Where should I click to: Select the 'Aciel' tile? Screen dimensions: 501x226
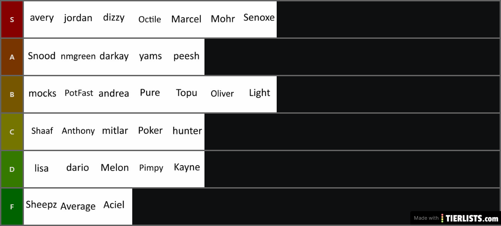pyautogui.click(x=114, y=207)
